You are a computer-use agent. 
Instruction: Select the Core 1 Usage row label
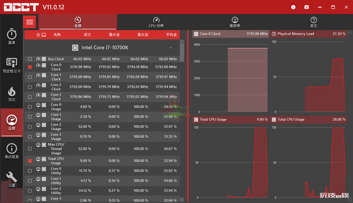[56, 117]
